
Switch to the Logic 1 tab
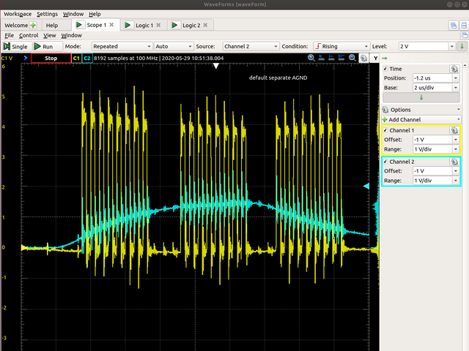[144, 26]
